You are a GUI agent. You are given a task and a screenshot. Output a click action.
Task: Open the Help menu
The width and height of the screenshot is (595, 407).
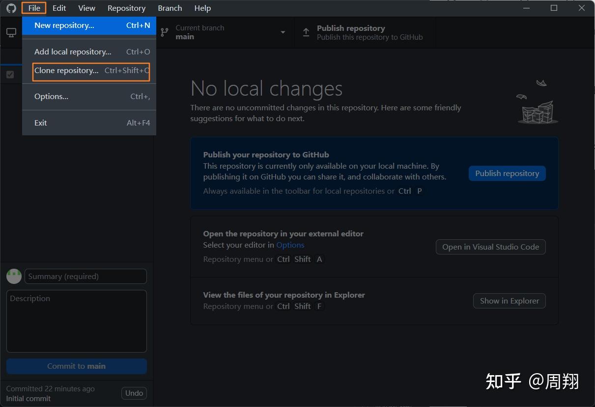click(x=202, y=8)
